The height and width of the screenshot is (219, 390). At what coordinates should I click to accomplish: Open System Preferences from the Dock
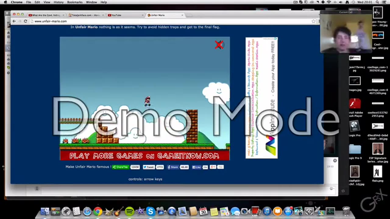[x=309, y=211]
